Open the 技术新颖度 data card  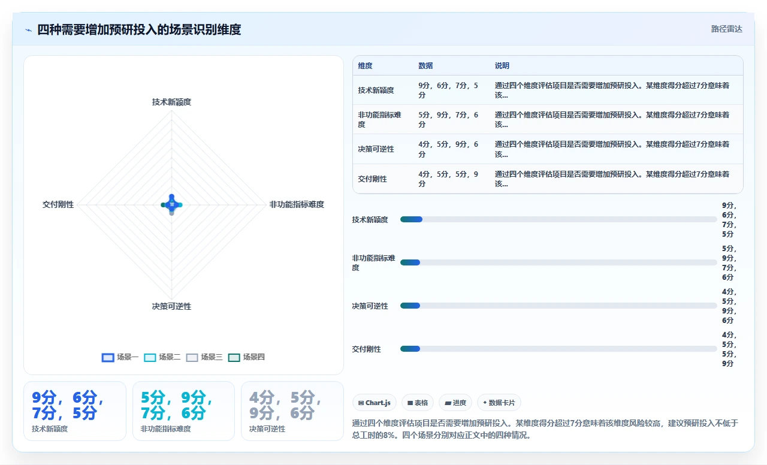coord(75,411)
